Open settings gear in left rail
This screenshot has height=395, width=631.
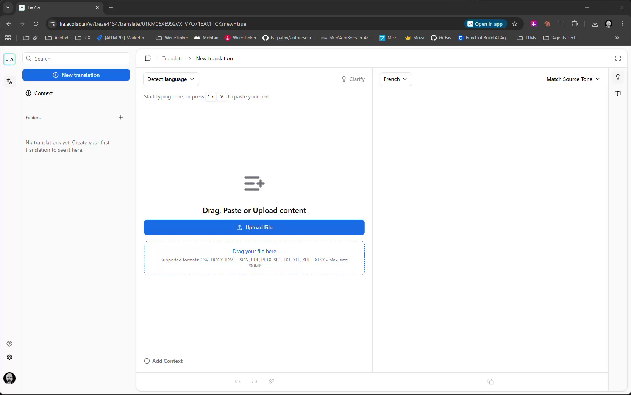tap(9, 357)
